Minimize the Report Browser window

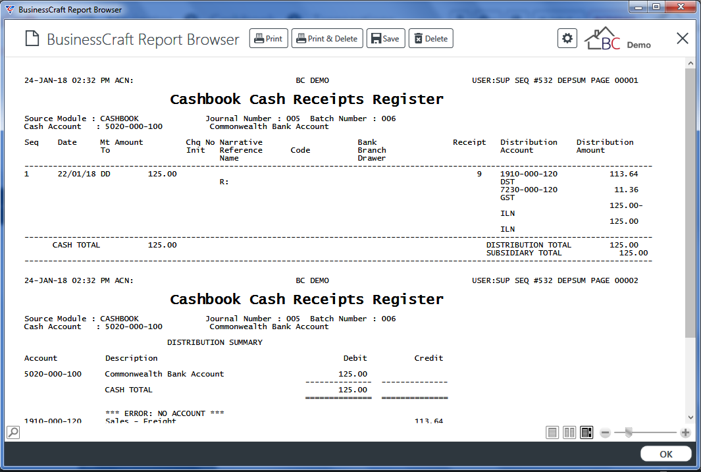click(638, 7)
